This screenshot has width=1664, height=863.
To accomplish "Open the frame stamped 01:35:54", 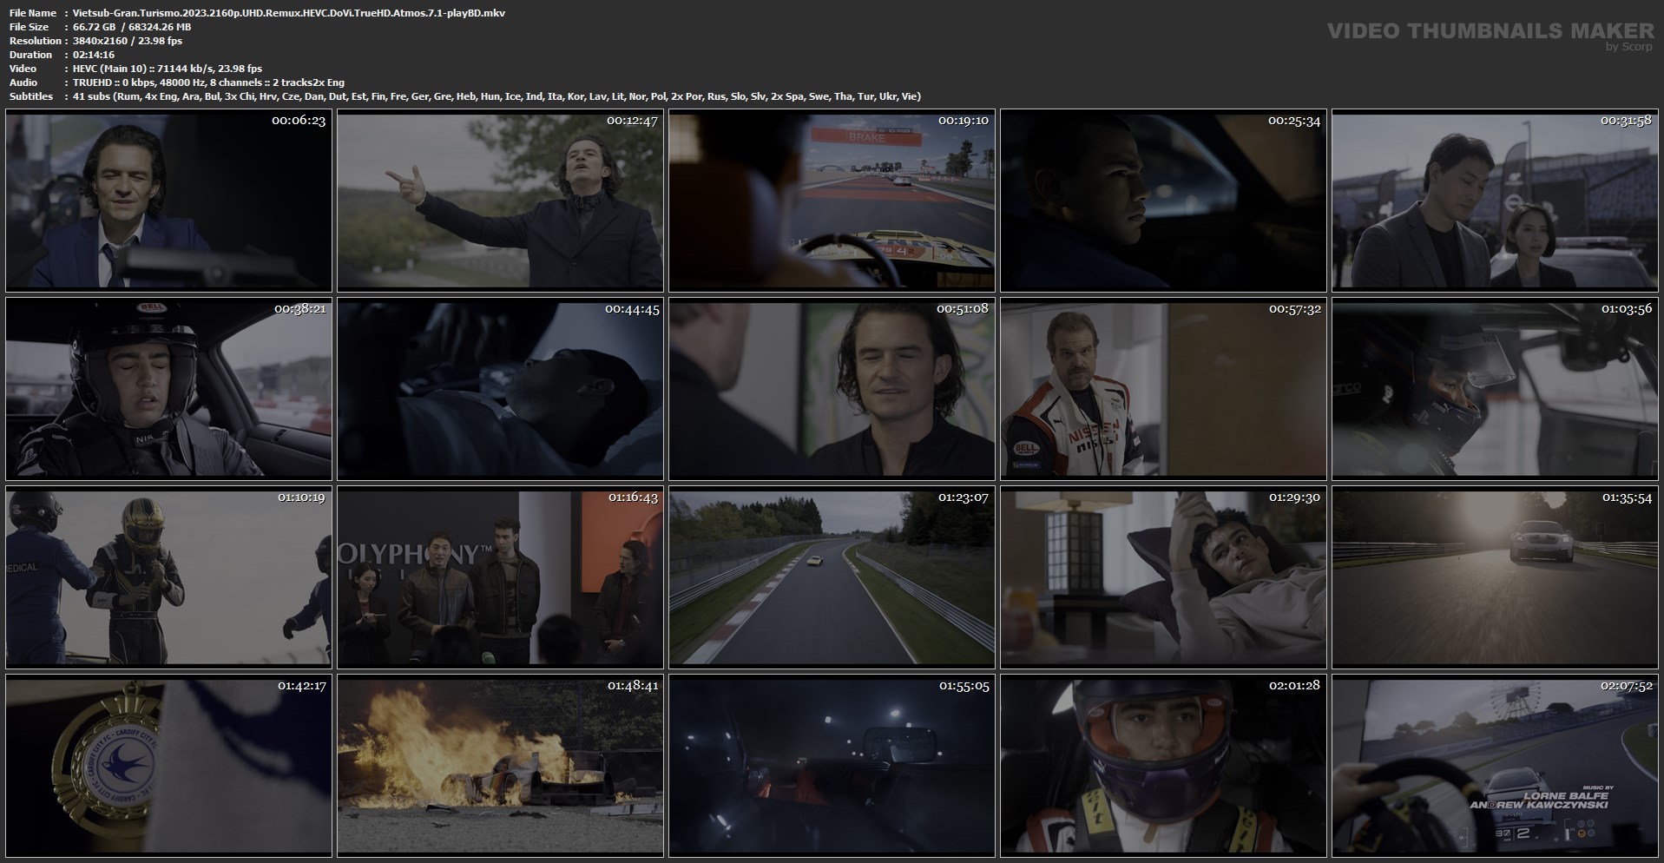I will pyautogui.click(x=1495, y=577).
